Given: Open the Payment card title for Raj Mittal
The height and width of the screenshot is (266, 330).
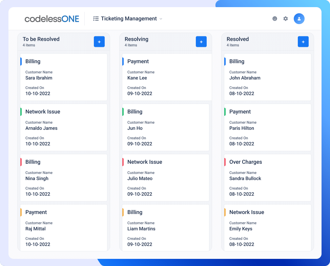Looking at the screenshot, I should [x=36, y=212].
